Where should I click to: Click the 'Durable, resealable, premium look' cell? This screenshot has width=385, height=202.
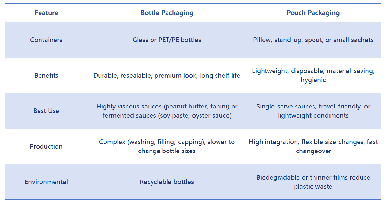point(167,76)
